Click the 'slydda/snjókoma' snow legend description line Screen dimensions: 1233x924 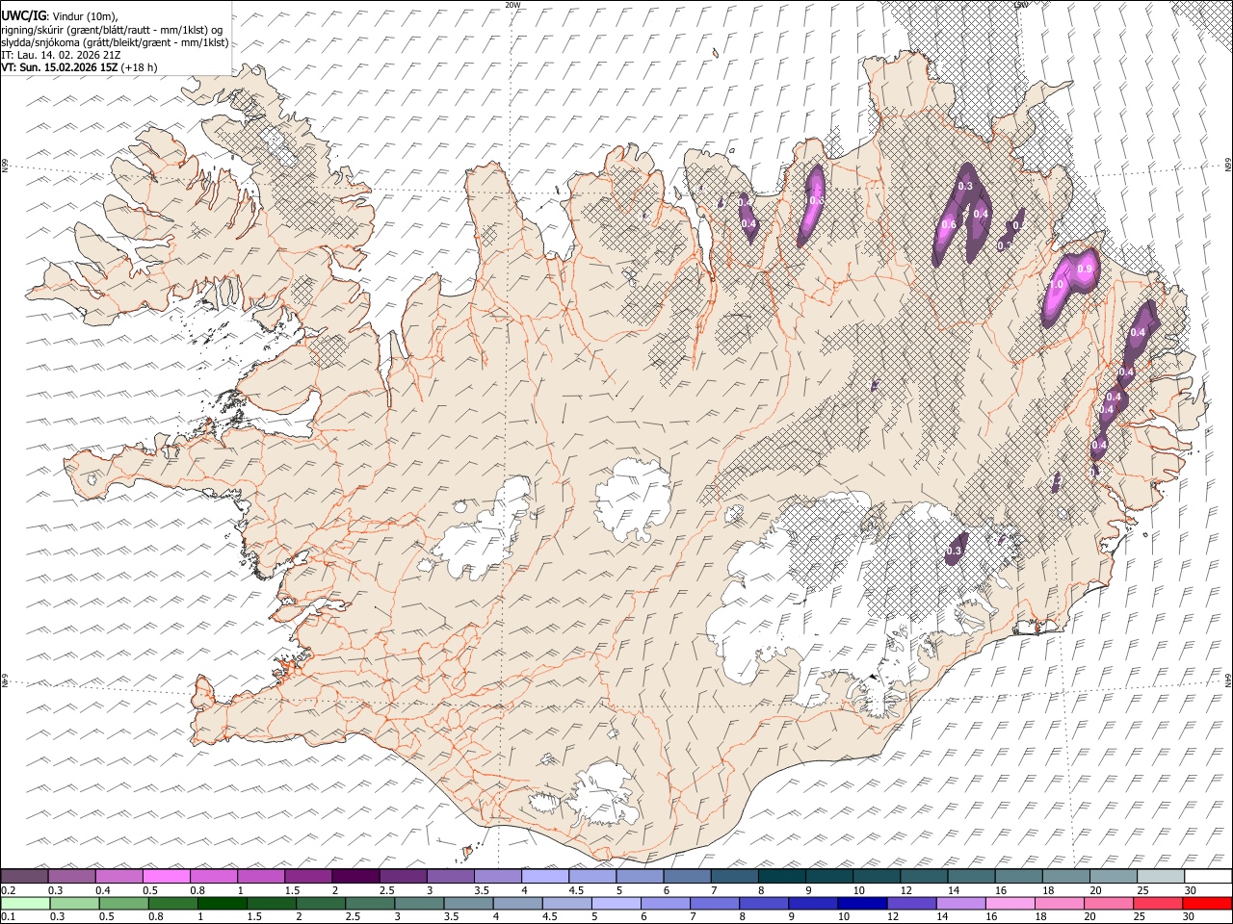tap(115, 42)
